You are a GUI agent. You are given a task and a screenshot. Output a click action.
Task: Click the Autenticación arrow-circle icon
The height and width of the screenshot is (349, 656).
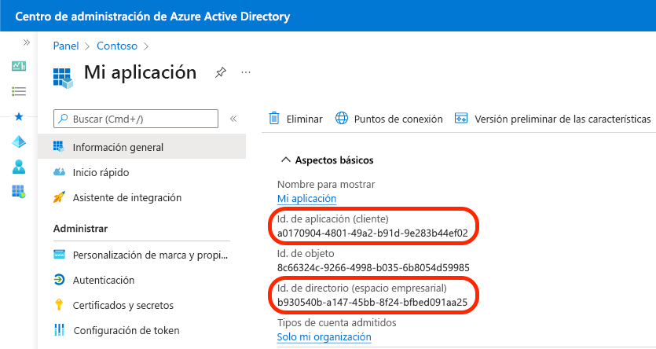pos(60,280)
